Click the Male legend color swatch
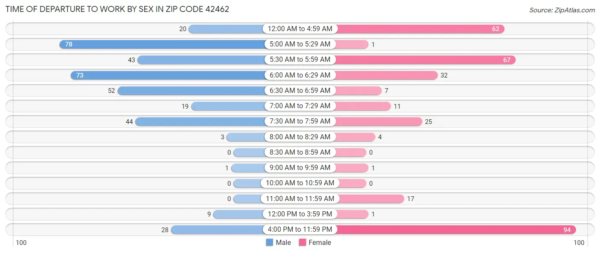Viewport: 600px width, 253px height. tap(269, 242)
